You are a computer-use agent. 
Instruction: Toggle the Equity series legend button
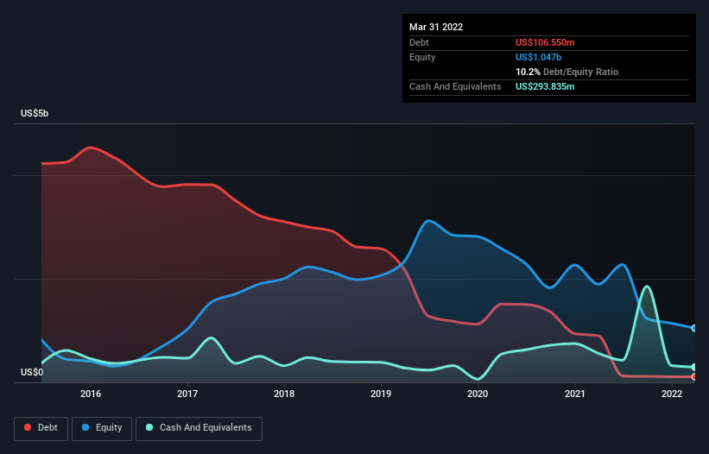pos(102,428)
